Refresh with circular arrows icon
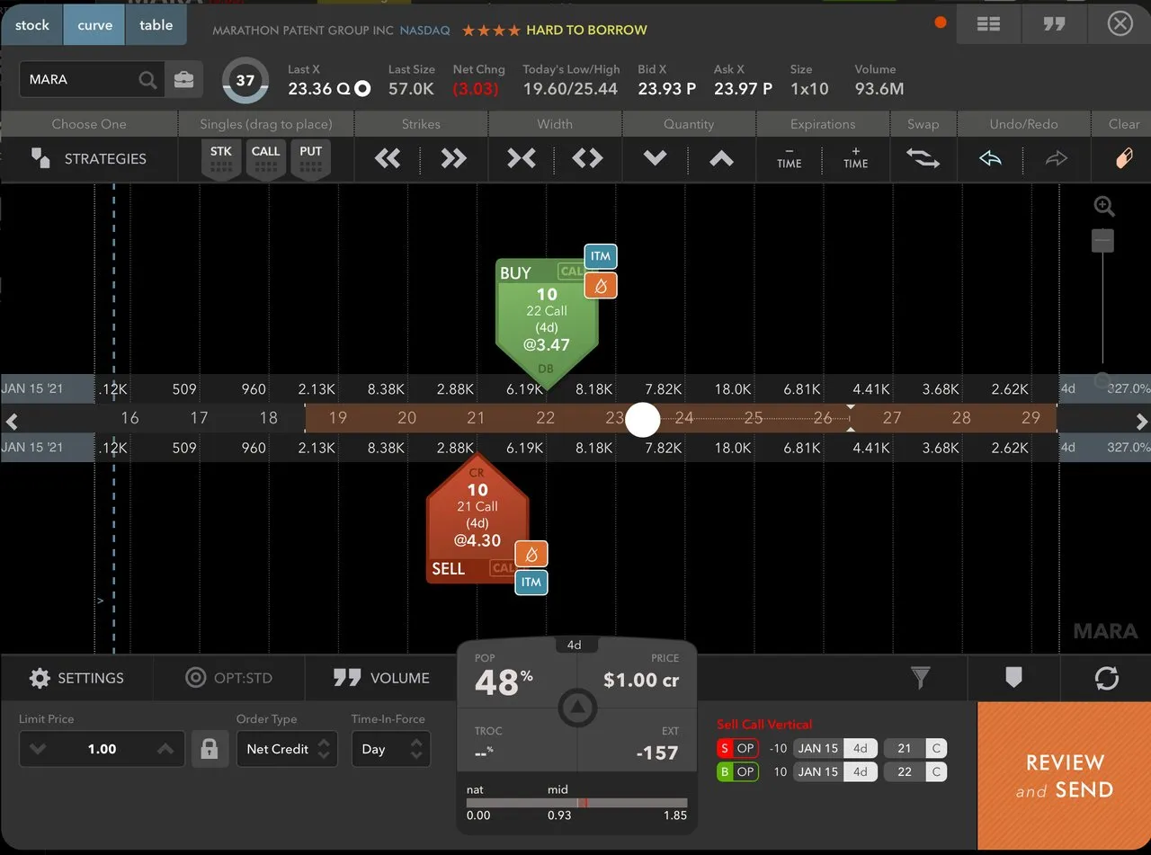Screen dimensions: 1151x855 (x=1107, y=678)
